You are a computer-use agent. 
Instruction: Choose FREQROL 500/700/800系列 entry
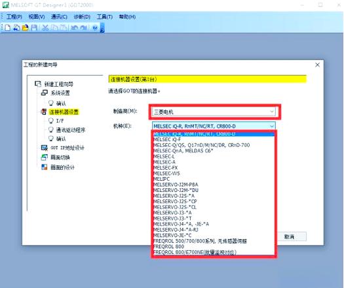pyautogui.click(x=214, y=241)
